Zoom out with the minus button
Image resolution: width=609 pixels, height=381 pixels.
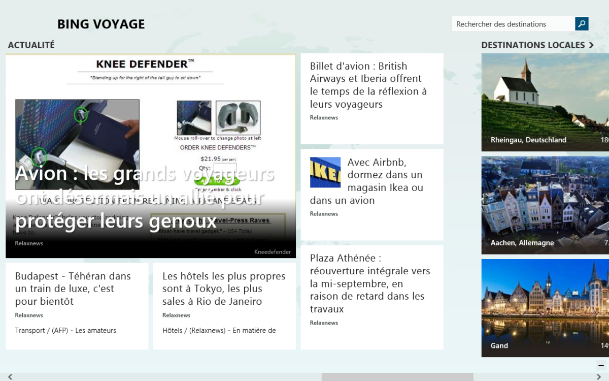[601, 365]
